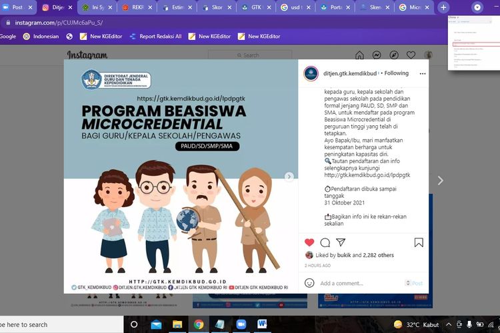Open ditjen.gtk.kemdikbud profile link

click(349, 73)
